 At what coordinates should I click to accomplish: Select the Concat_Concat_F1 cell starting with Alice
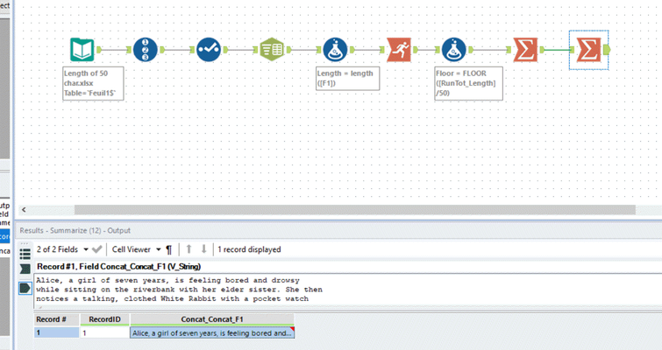click(x=212, y=333)
